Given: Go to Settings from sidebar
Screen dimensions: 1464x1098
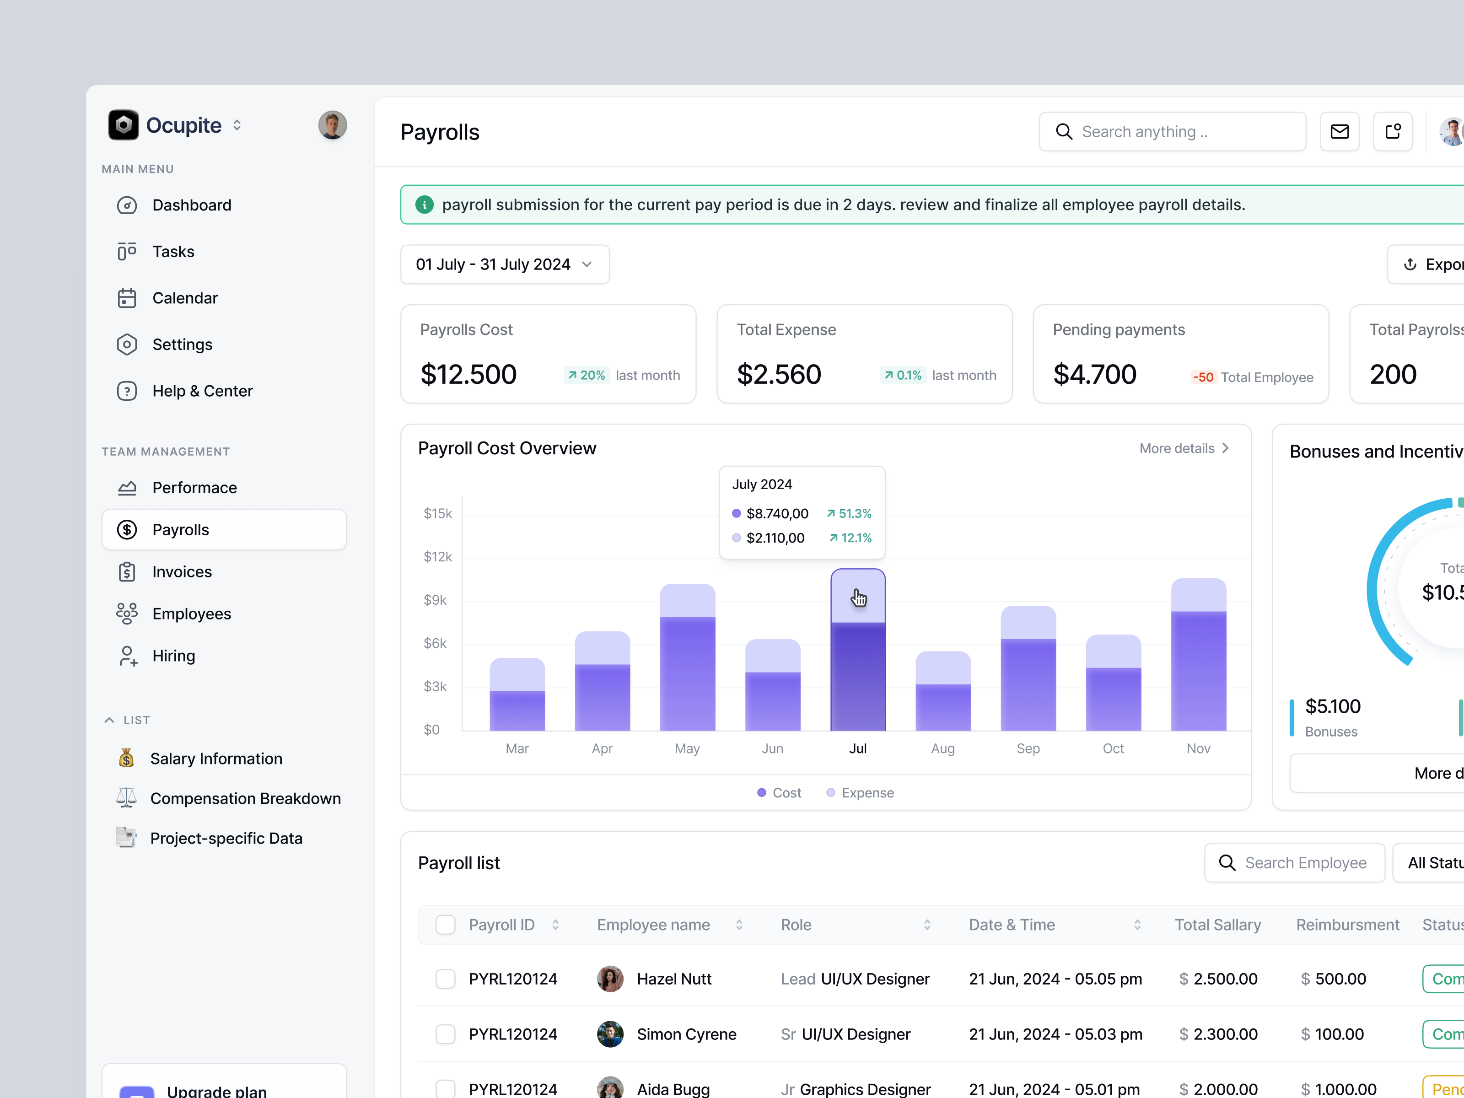Looking at the screenshot, I should [183, 344].
